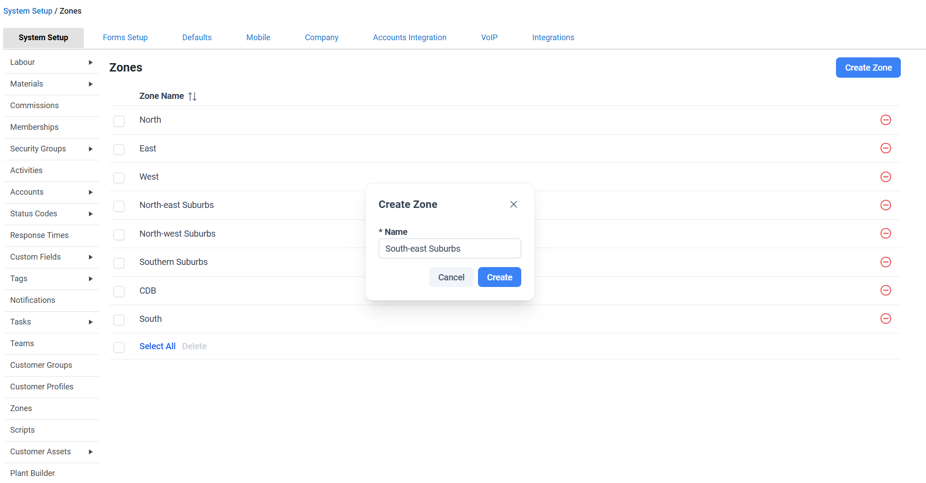The height and width of the screenshot is (483, 926).
Task: Expand the Materials submenu arrow
Action: [90, 84]
